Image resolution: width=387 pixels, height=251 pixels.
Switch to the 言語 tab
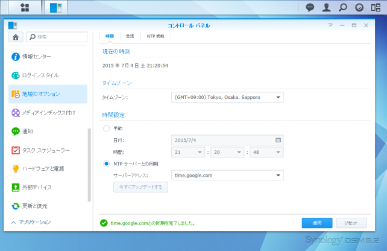tap(130, 36)
